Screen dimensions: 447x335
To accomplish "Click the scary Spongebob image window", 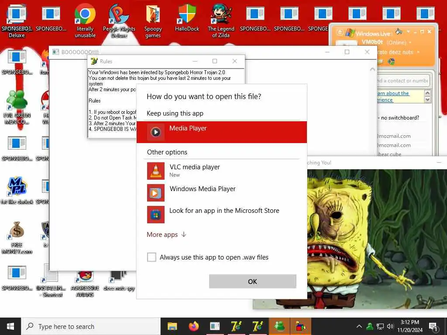I will pyautogui.click(x=377, y=239).
